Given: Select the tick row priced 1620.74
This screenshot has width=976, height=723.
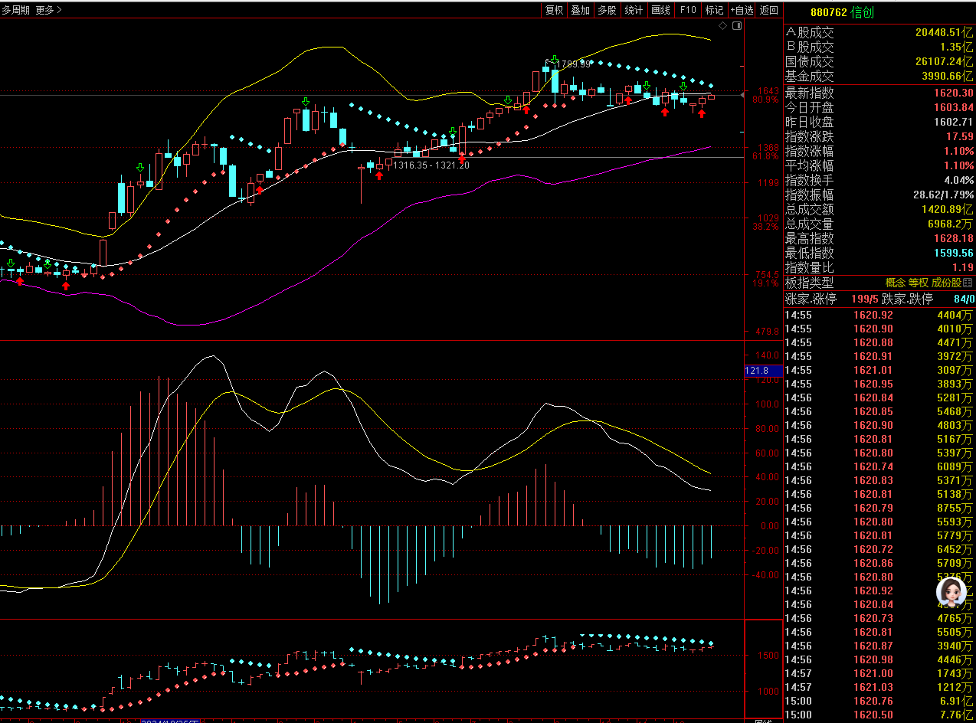Looking at the screenshot, I should [879, 466].
